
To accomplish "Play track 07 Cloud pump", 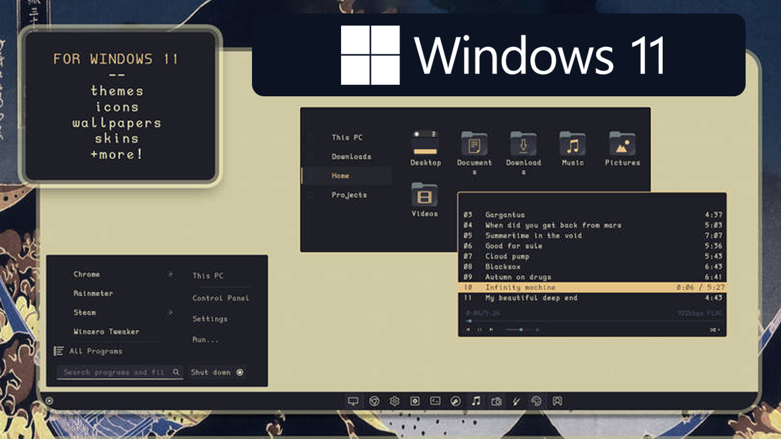I will click(x=592, y=256).
